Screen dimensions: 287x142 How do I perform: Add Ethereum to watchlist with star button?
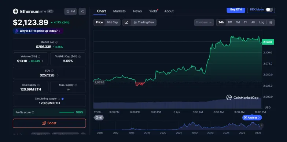click(70, 11)
